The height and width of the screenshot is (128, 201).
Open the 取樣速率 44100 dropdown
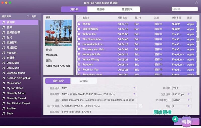(182, 100)
